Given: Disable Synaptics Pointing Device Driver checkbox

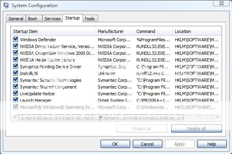Looking at the screenshot, I should click(x=15, y=66).
